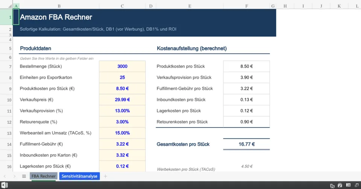Click the 'Inboundkosten pro Karton (€)' label
This screenshot has height=189, width=361.
pyautogui.click(x=49, y=155)
